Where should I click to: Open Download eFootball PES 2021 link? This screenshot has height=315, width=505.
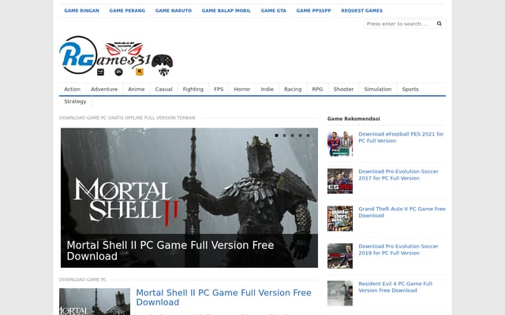pos(401,138)
